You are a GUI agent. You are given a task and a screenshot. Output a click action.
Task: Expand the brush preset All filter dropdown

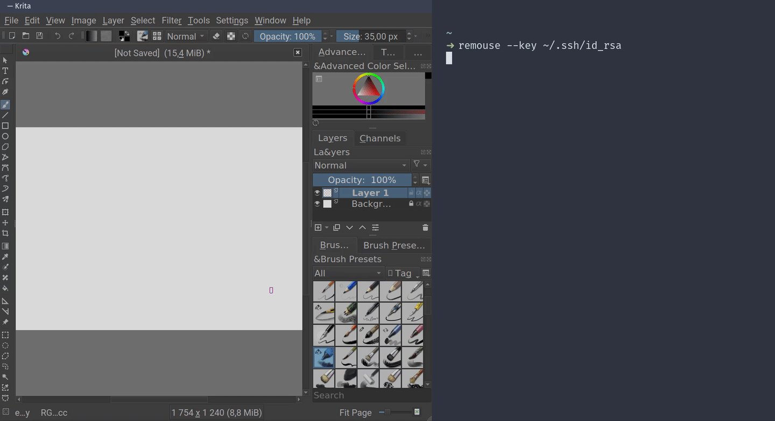click(x=348, y=273)
